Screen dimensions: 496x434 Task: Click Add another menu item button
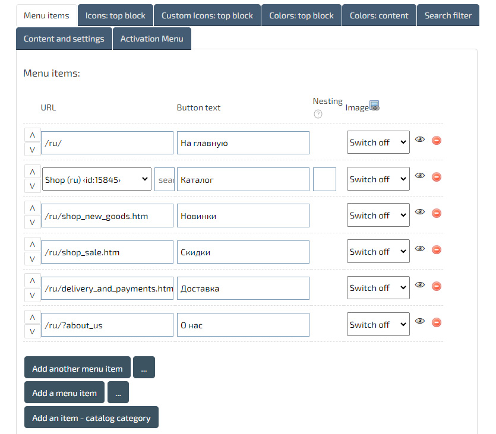(77, 368)
